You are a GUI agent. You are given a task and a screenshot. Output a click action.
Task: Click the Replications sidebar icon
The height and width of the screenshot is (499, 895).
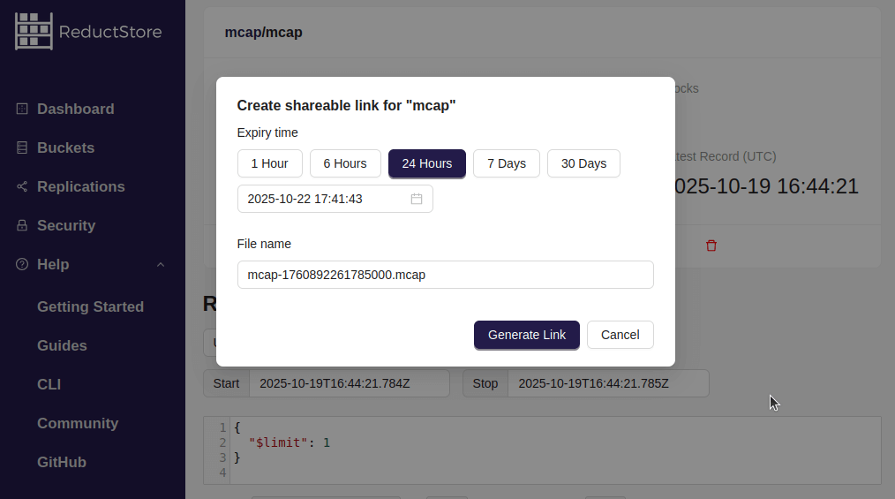pyautogui.click(x=22, y=186)
